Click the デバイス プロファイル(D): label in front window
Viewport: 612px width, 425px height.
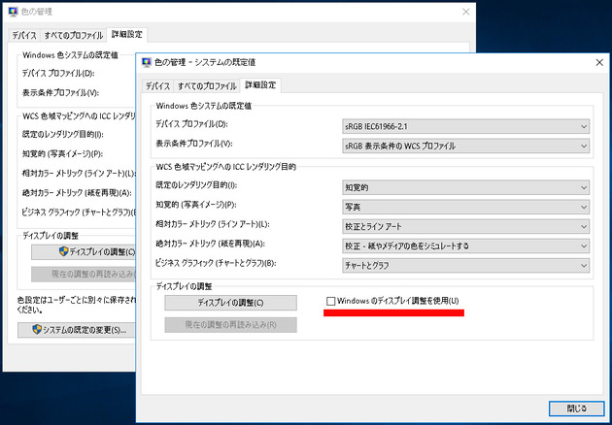[x=191, y=124]
